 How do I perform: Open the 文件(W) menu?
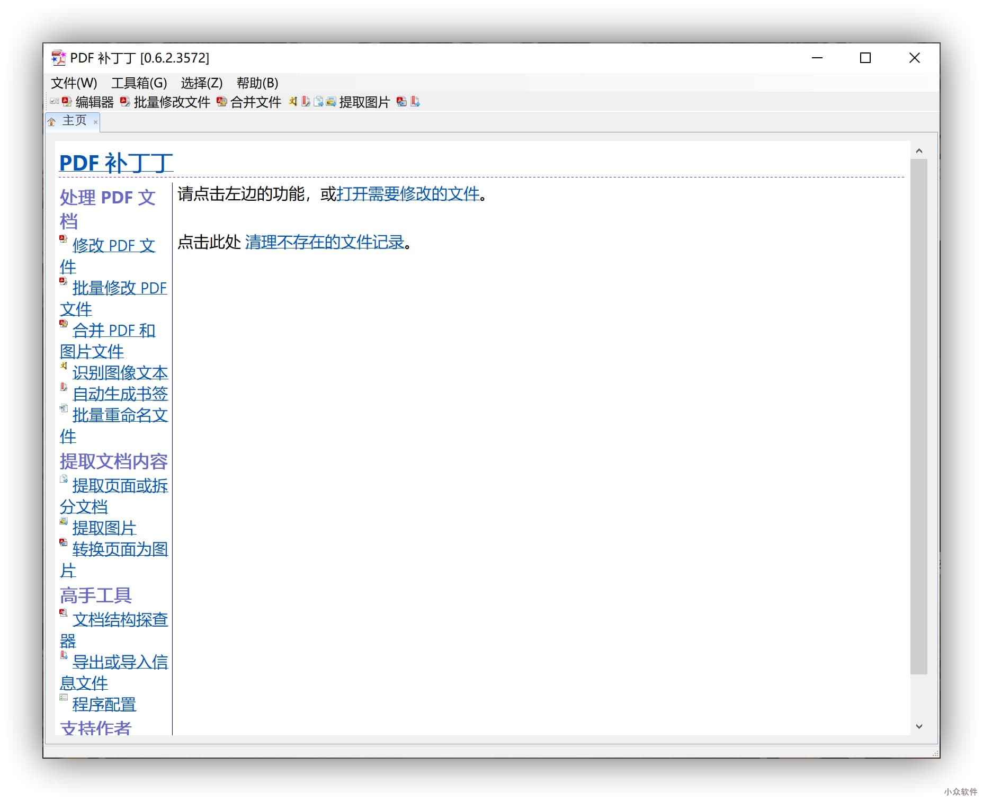tap(74, 83)
